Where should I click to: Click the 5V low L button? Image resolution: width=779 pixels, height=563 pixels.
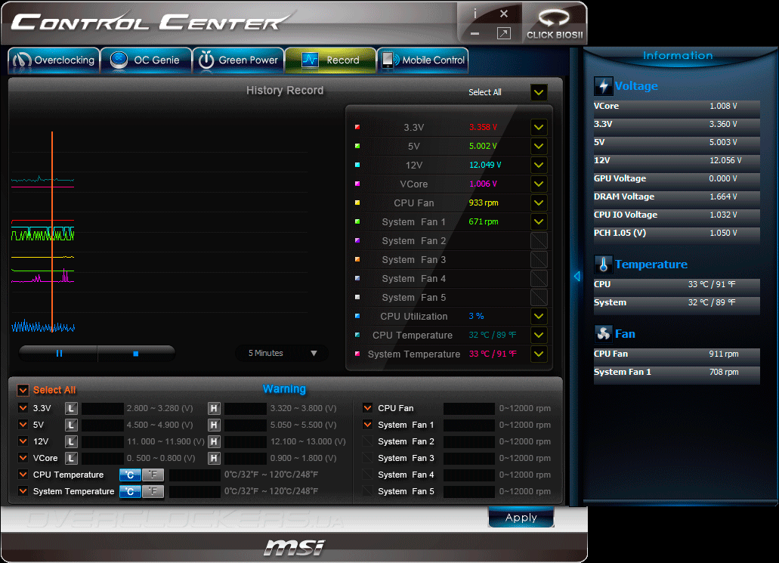[72, 425]
